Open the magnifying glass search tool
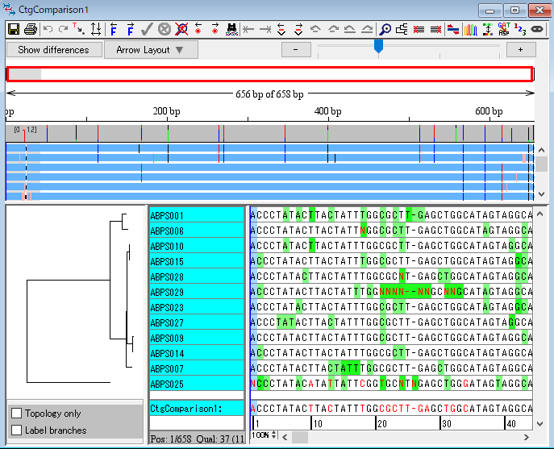The height and width of the screenshot is (449, 554). [385, 29]
